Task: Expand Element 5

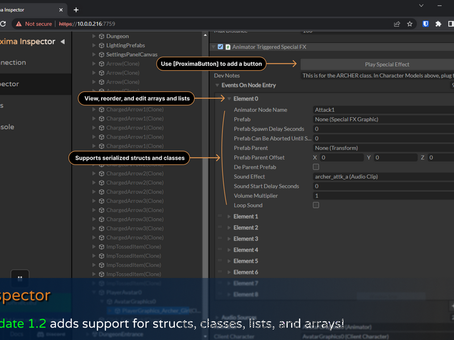Action: click(229, 261)
